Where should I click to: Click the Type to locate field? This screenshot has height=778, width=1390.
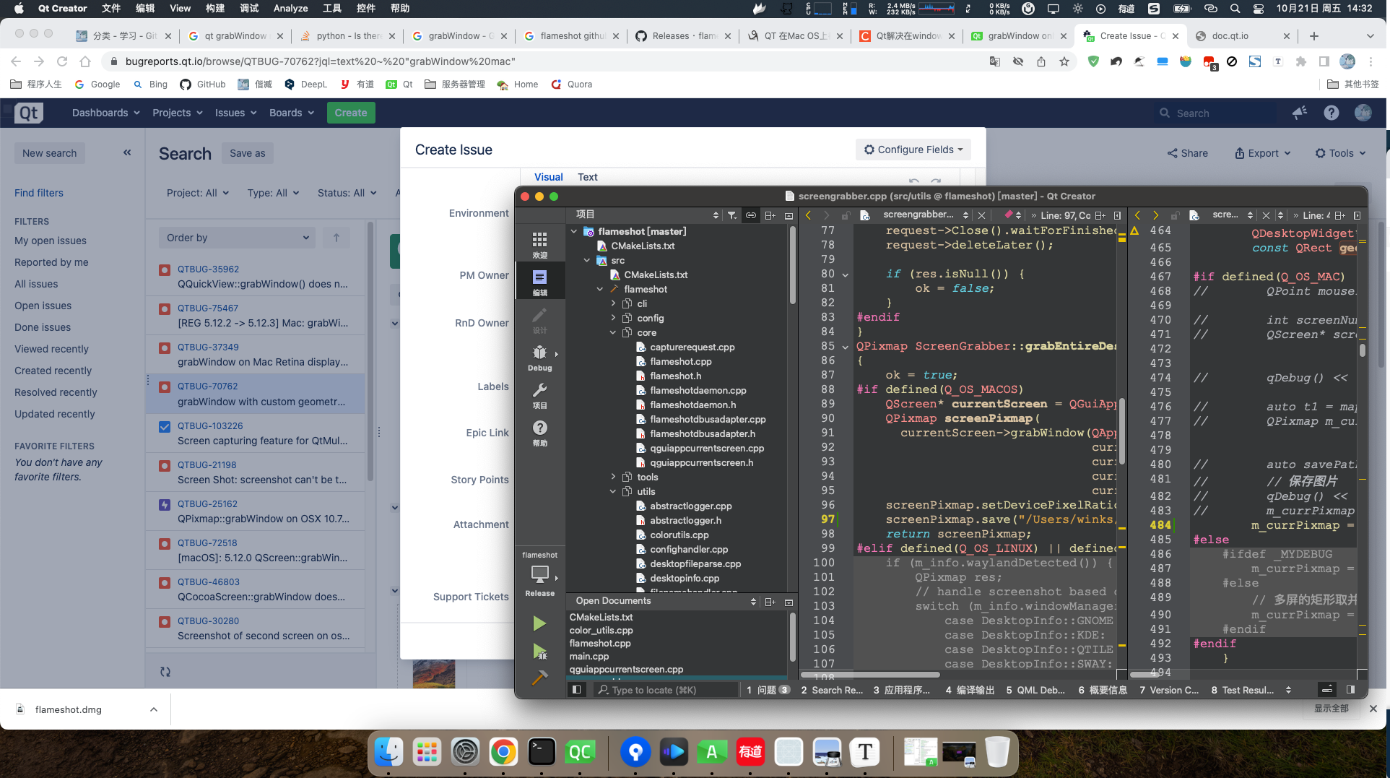coord(664,690)
